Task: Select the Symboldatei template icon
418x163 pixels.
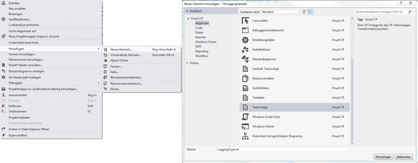Action: click(245, 88)
